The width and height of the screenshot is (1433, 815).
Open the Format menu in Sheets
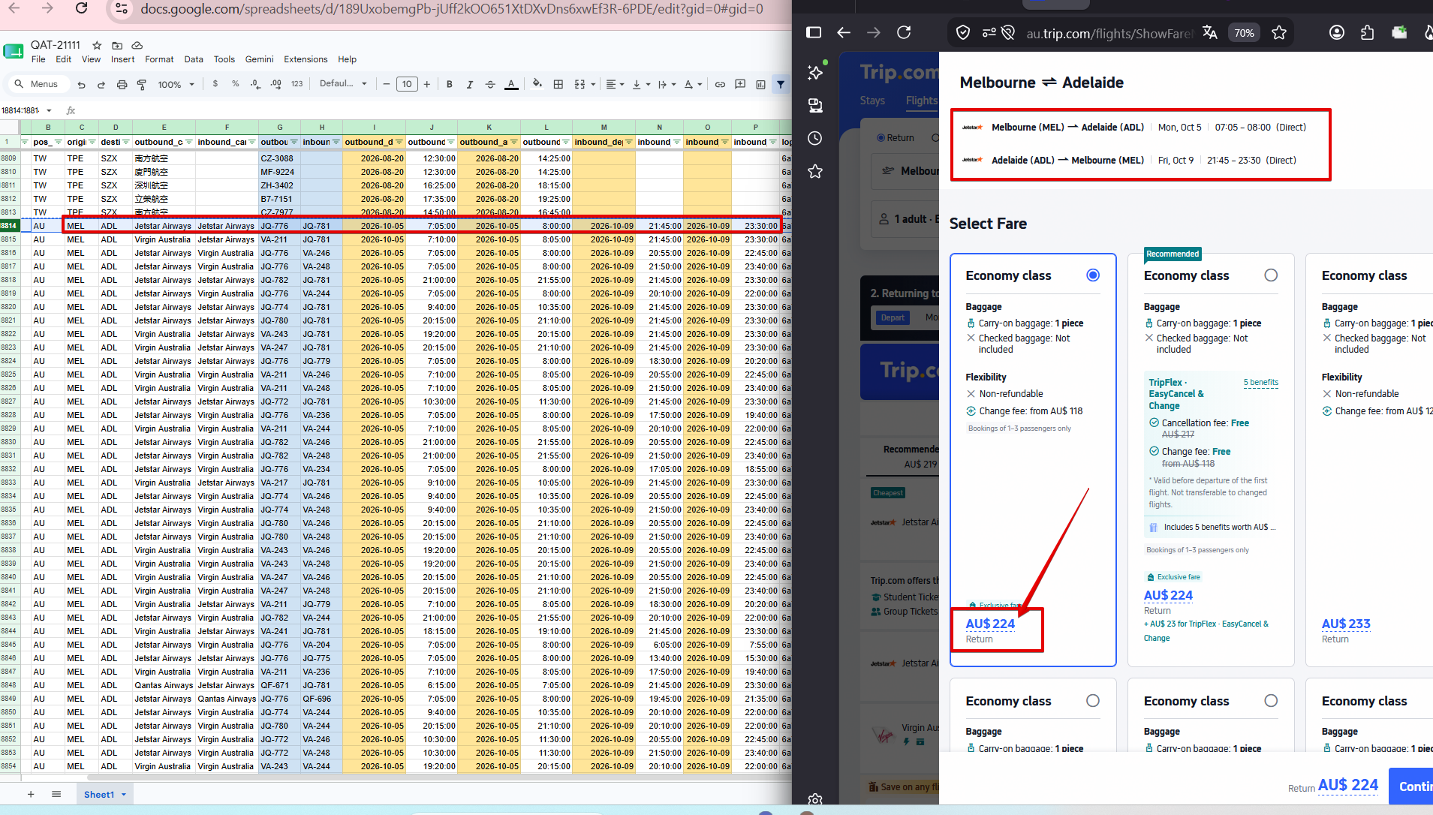click(159, 59)
